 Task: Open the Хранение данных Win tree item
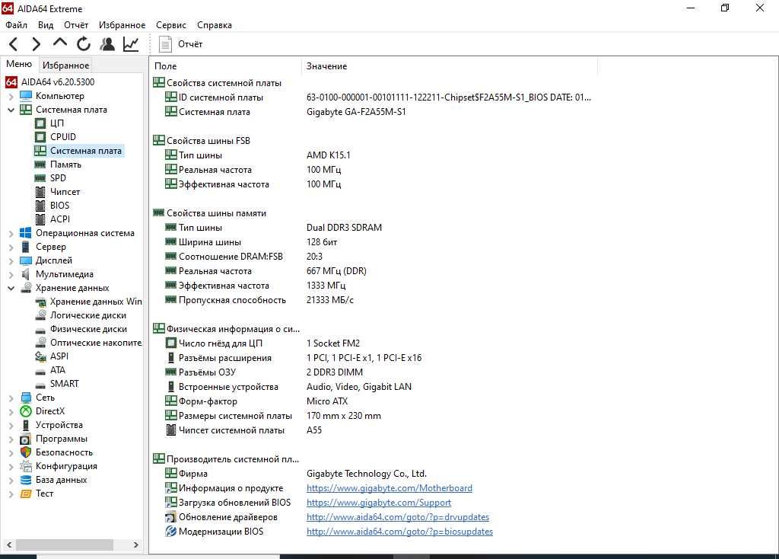(x=95, y=302)
